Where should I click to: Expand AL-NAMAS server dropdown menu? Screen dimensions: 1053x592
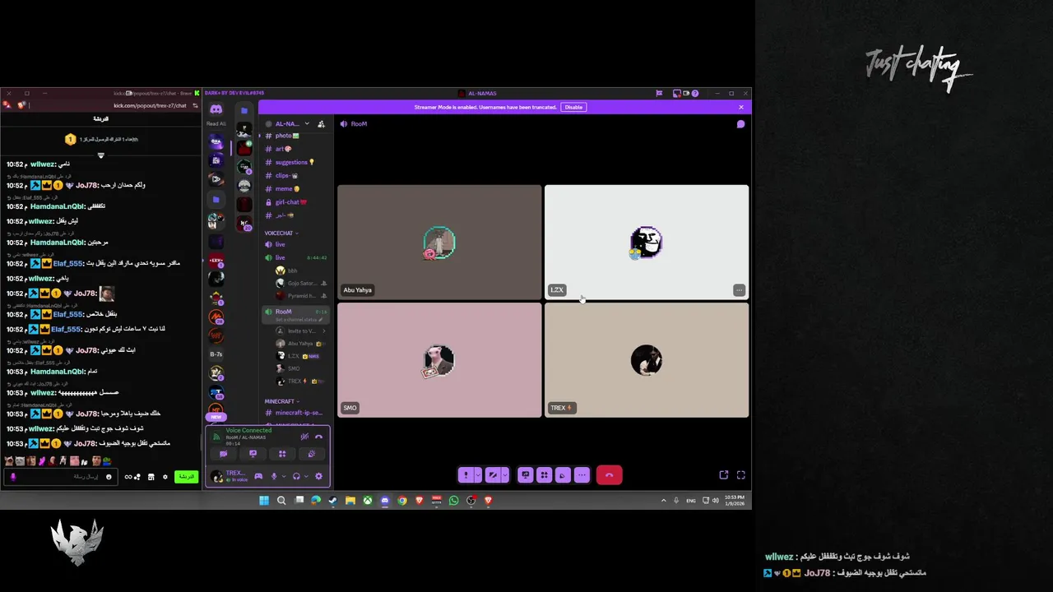[307, 124]
